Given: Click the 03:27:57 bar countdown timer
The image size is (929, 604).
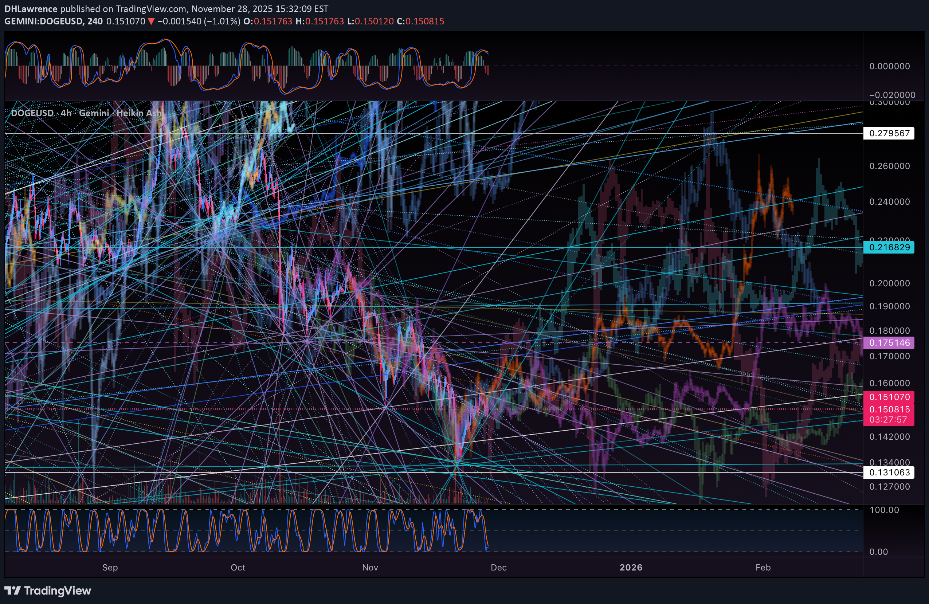Looking at the screenshot, I should tap(887, 420).
